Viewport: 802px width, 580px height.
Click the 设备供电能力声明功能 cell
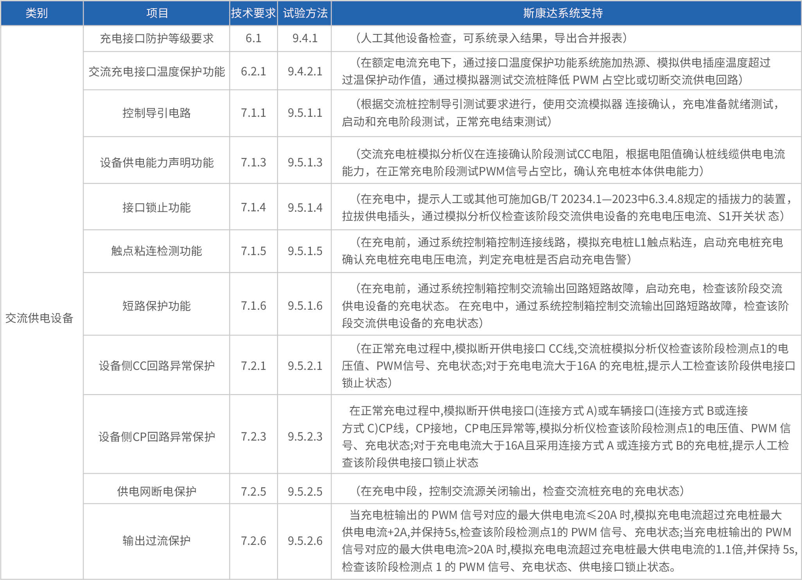coord(156,162)
